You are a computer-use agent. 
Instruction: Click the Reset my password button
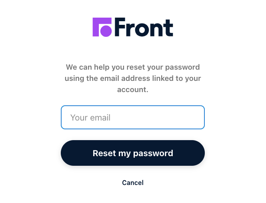coord(132,153)
